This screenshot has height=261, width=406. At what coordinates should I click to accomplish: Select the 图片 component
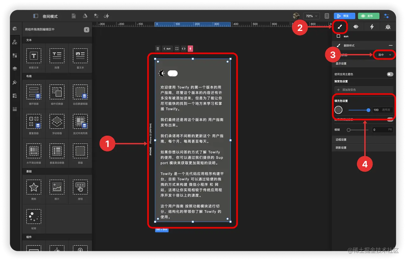coord(57,189)
